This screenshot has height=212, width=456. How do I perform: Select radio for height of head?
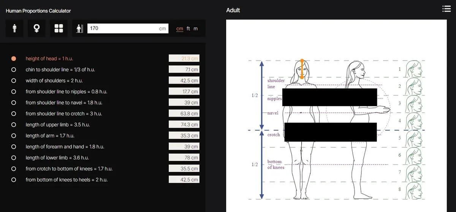[14, 59]
